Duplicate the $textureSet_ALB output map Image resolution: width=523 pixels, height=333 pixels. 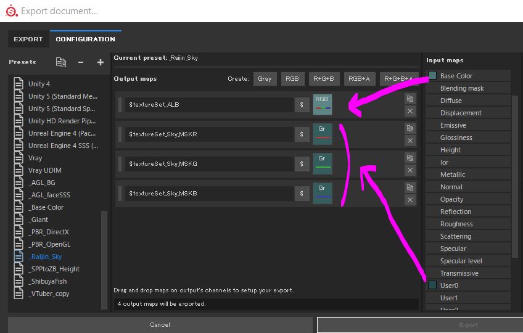click(x=410, y=99)
